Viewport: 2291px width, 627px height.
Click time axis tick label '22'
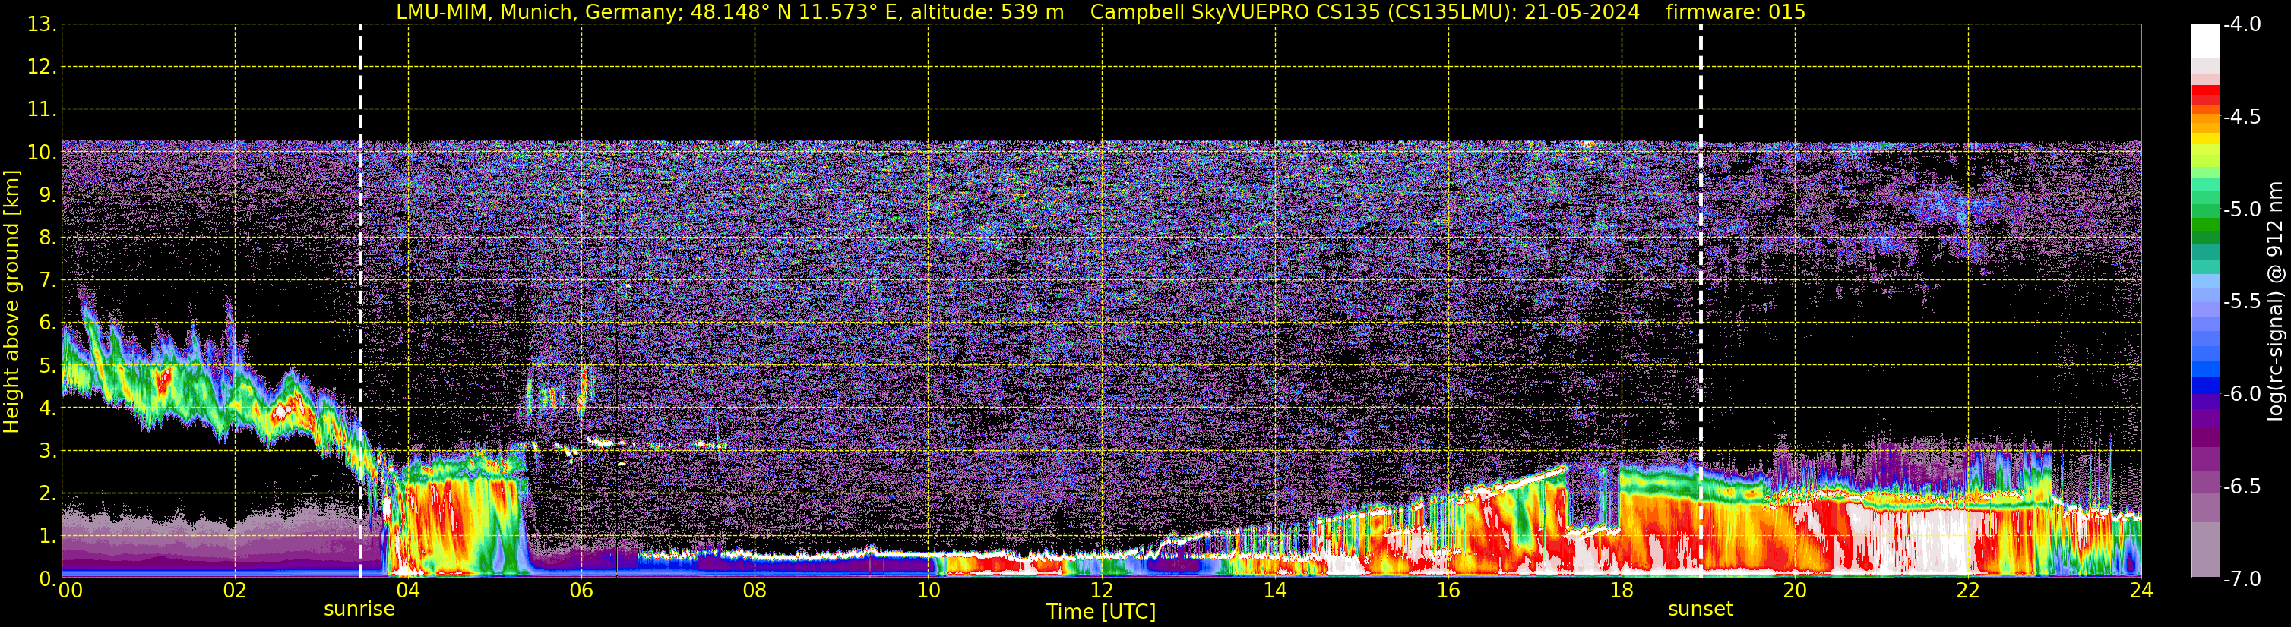click(1968, 591)
